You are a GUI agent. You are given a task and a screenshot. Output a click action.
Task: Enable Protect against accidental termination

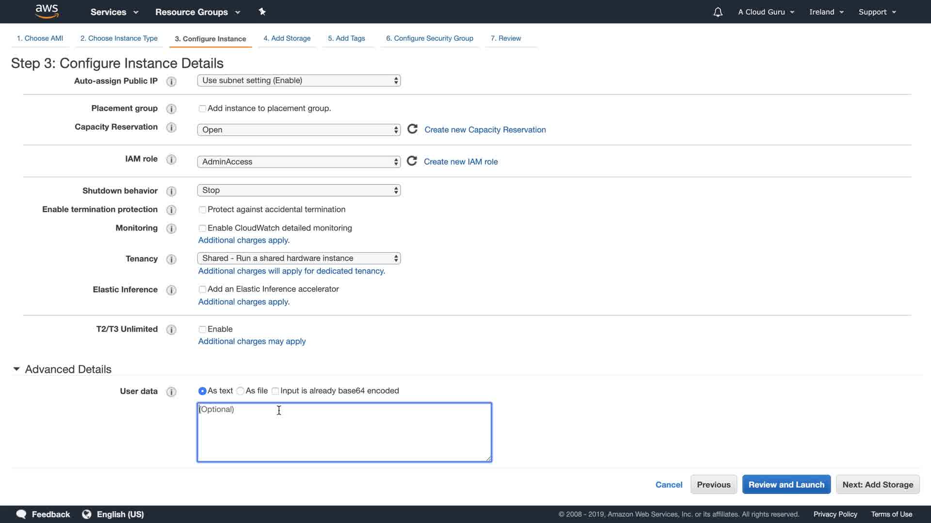(x=202, y=210)
